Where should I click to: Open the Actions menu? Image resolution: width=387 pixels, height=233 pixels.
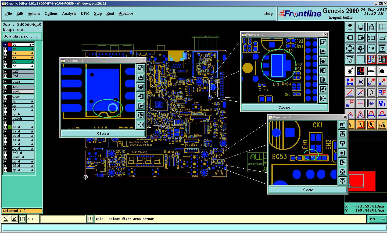pos(34,13)
